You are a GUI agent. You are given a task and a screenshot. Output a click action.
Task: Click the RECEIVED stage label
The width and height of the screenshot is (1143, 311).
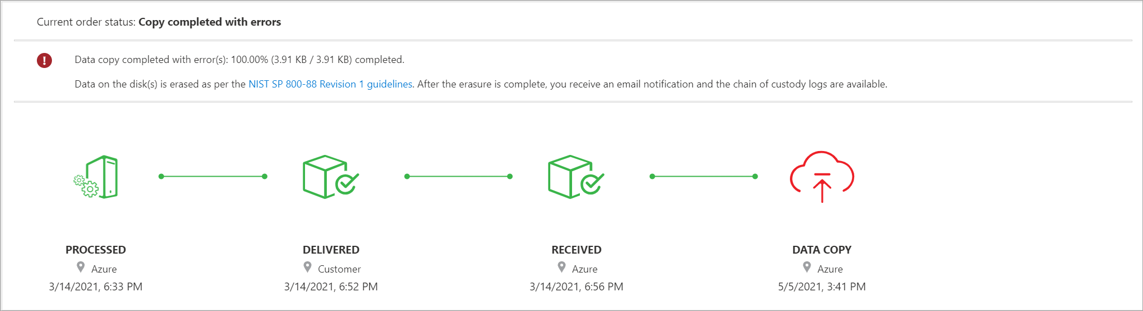click(576, 250)
